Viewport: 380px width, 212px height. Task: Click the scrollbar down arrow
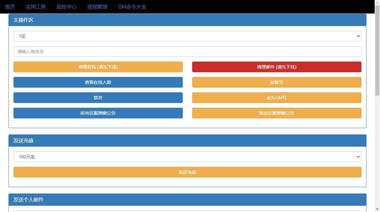tap(377, 209)
